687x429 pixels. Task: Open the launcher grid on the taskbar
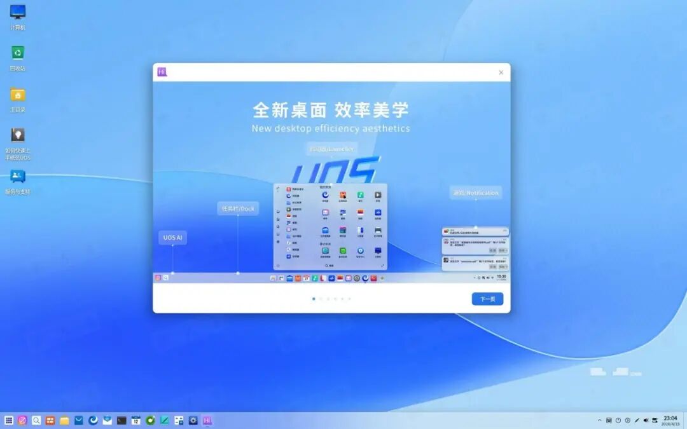[x=9, y=420]
